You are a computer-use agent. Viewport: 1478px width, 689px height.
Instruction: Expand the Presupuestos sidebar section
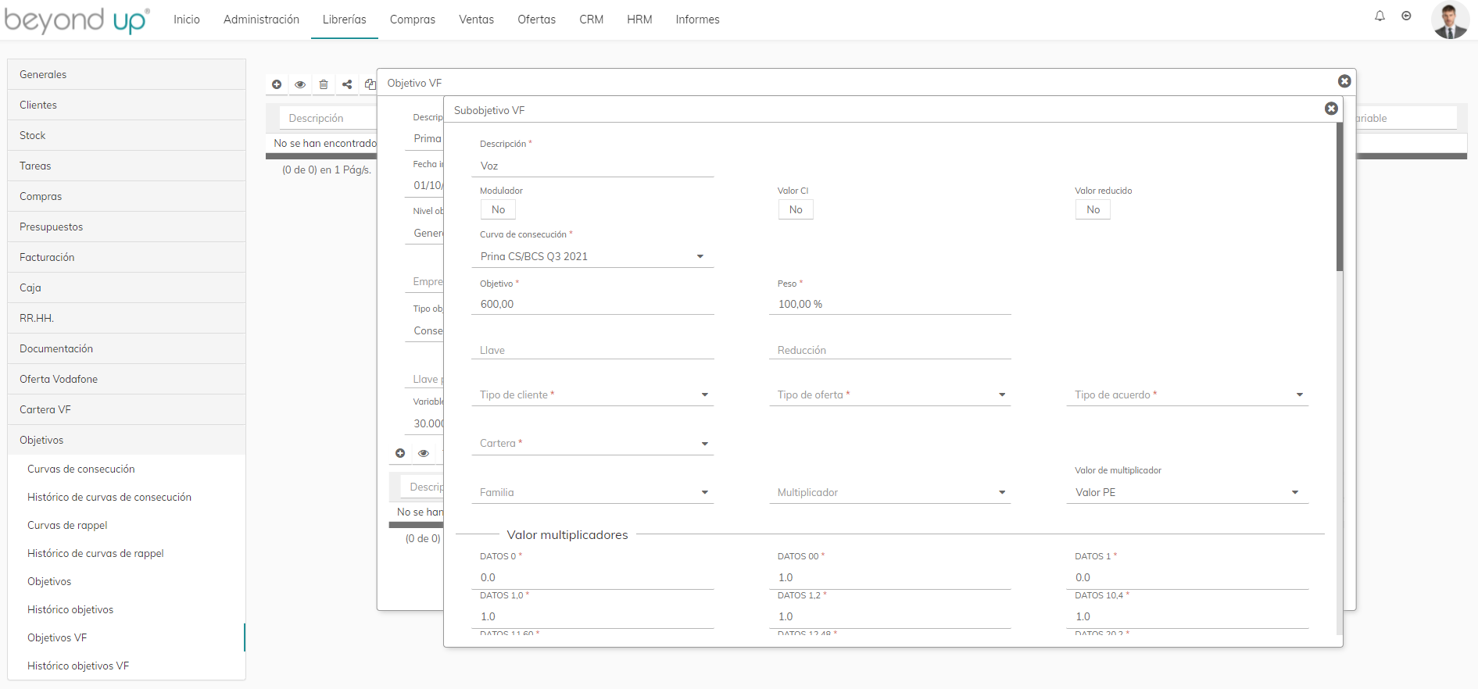pos(127,227)
